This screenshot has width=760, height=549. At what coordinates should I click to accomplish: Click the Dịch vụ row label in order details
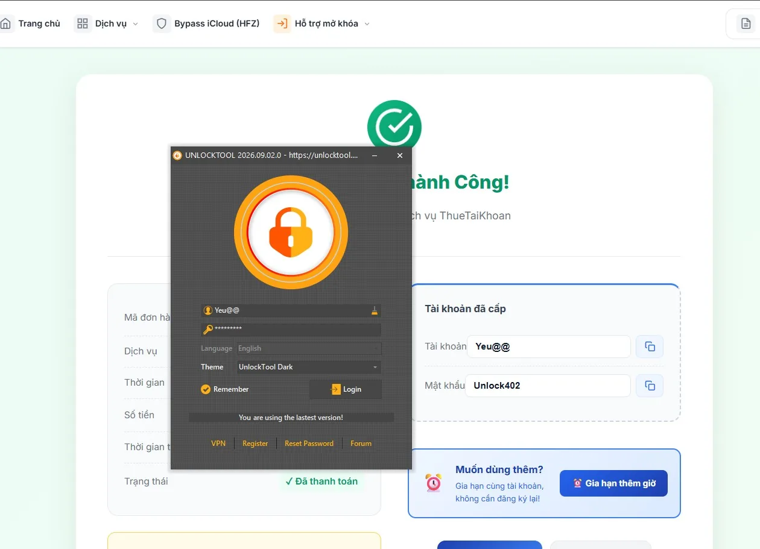(x=141, y=351)
